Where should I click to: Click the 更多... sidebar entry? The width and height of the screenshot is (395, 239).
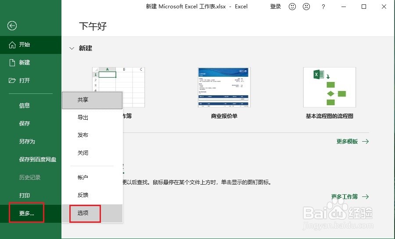click(x=31, y=214)
